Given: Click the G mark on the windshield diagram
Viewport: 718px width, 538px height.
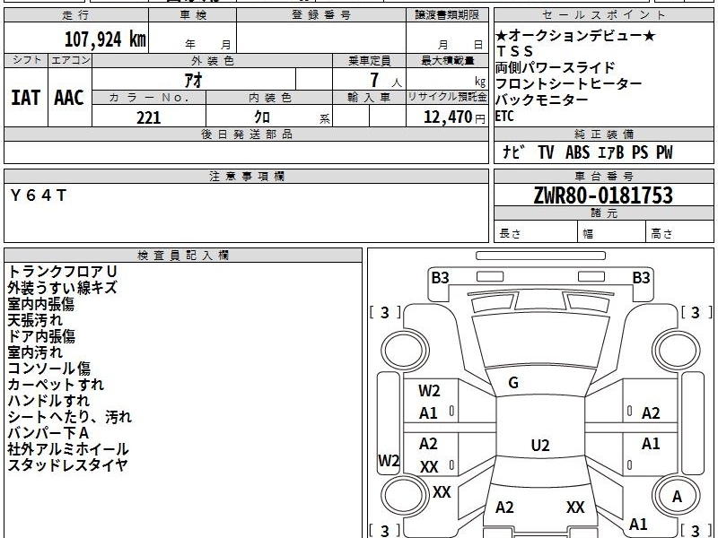Looking at the screenshot, I should pos(513,383).
